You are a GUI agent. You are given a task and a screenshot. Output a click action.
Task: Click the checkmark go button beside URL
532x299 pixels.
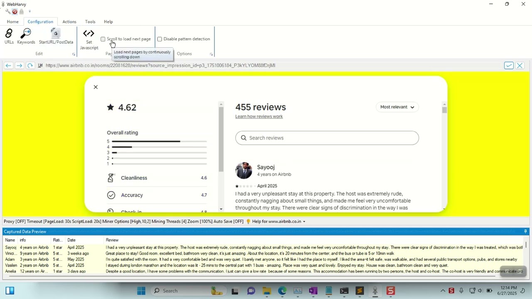click(x=509, y=66)
